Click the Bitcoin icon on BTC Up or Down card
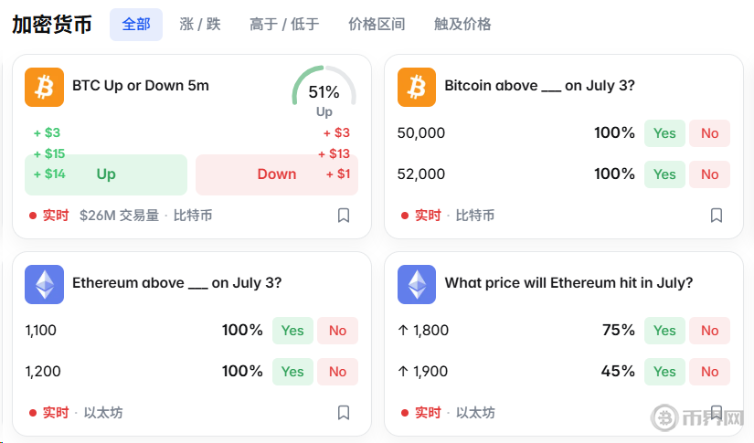Viewport: 754px width, 443px height. tap(44, 87)
